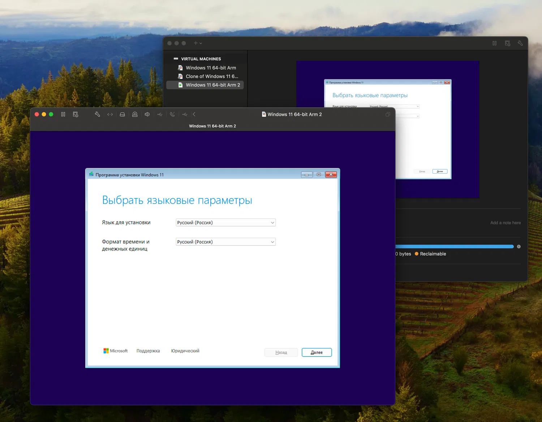Select the Windows 11 64-bit Arm 2 tab
This screenshot has height=422, width=542.
pyautogui.click(x=212, y=126)
